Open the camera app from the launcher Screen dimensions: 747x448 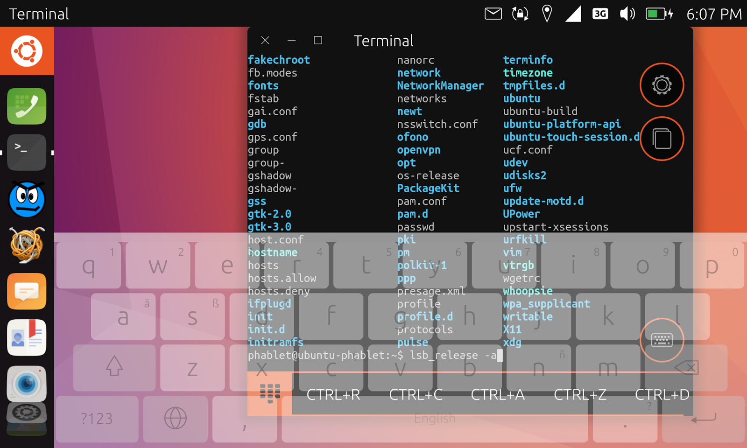pyautogui.click(x=27, y=384)
